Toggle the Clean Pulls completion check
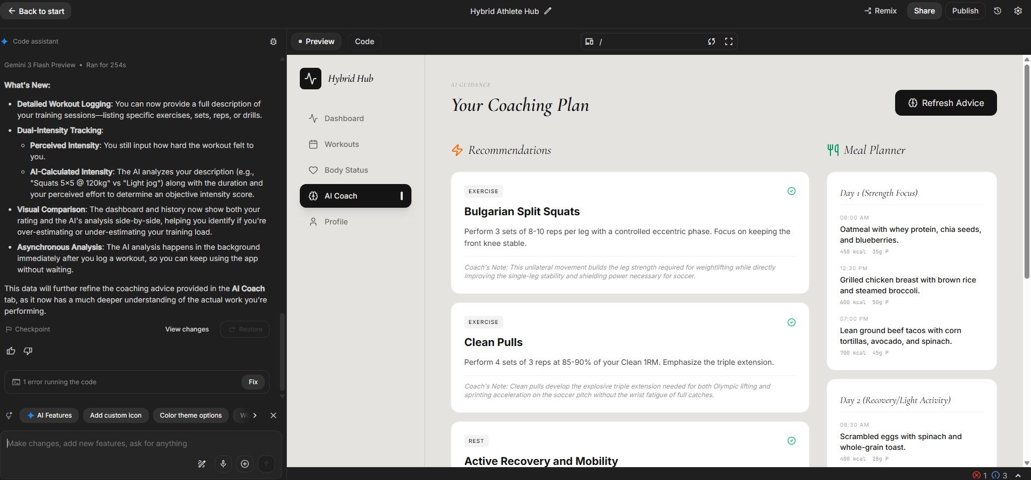Viewport: 1031px width, 480px height. (791, 322)
